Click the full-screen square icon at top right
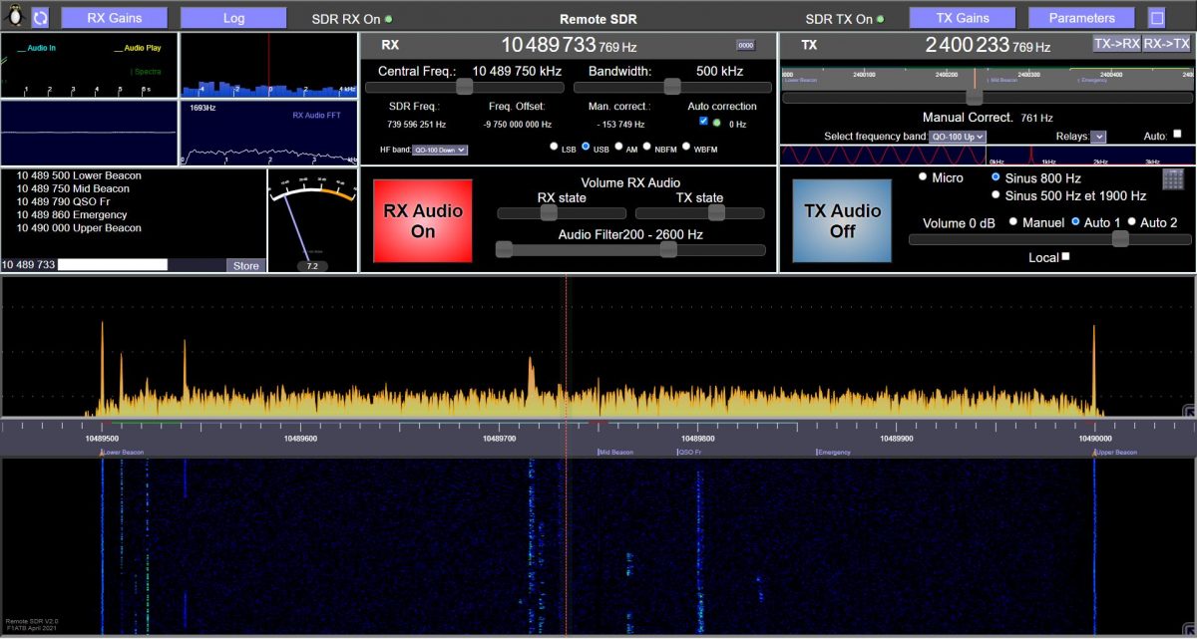The height and width of the screenshot is (639, 1197). (1156, 18)
